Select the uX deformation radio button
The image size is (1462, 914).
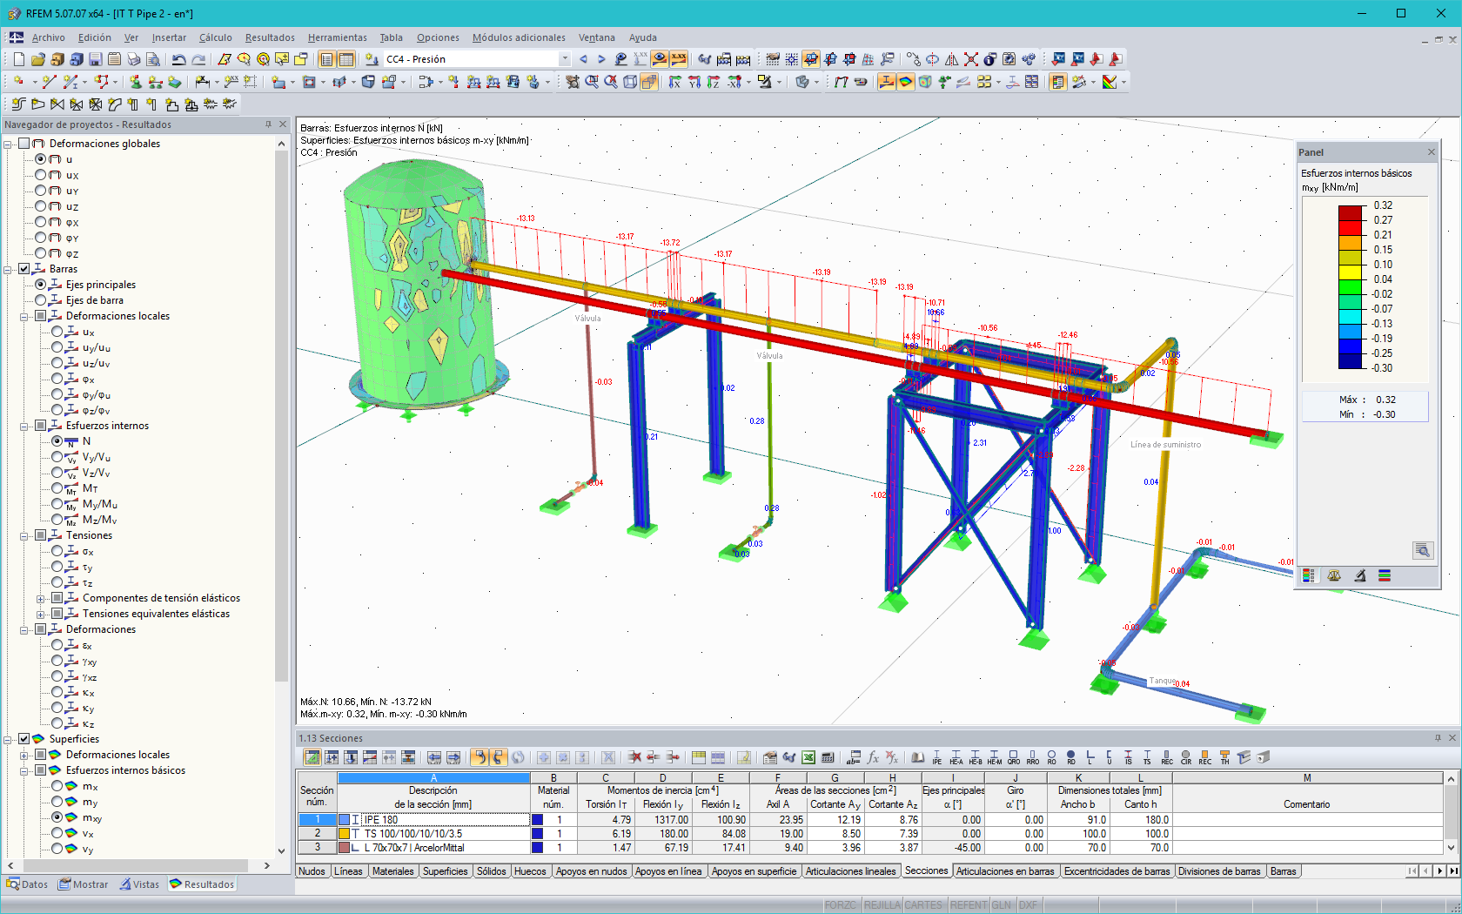click(41, 175)
